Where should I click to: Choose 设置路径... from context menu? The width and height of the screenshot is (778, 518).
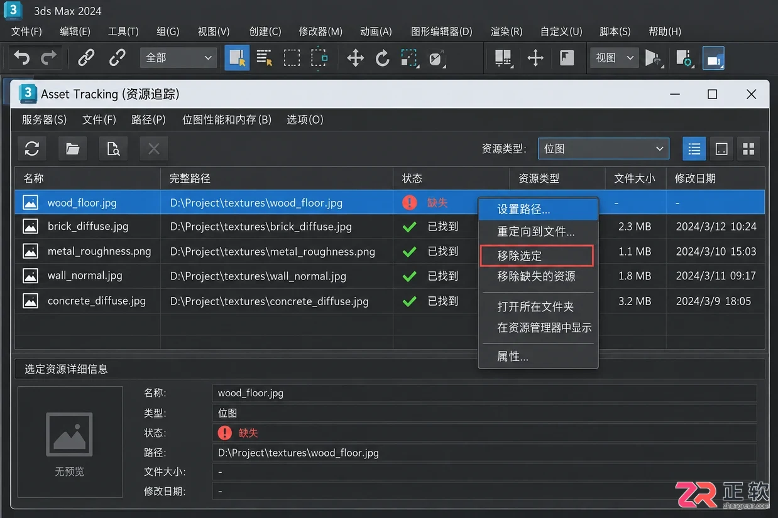538,210
